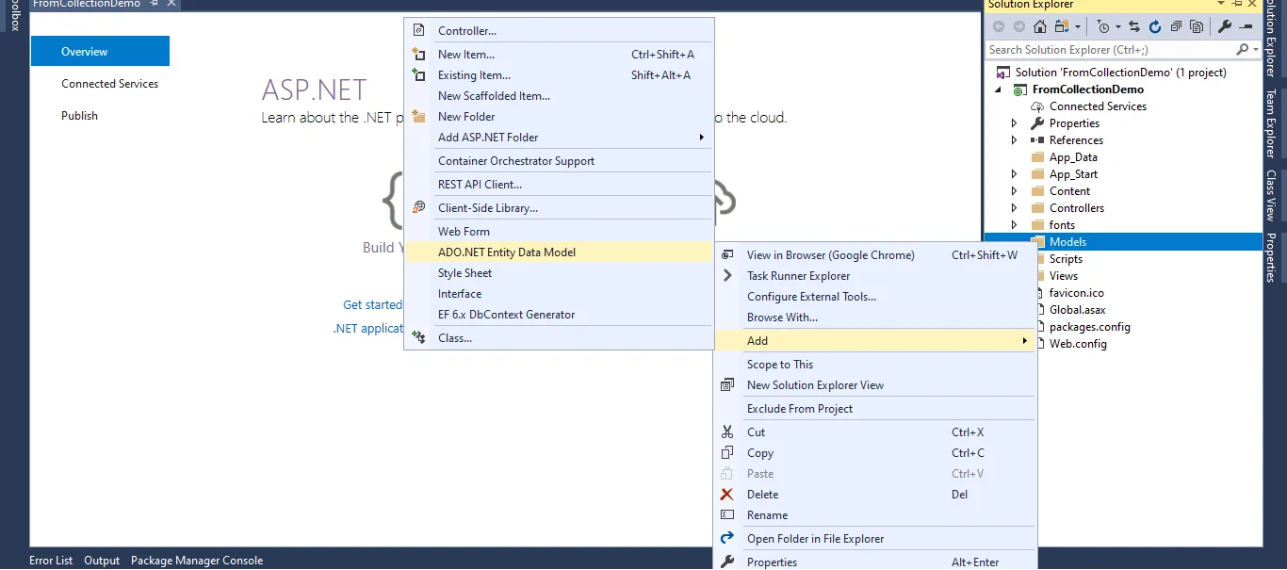The width and height of the screenshot is (1287, 570).
Task: Expand the Controllers folder
Action: coord(1014,208)
